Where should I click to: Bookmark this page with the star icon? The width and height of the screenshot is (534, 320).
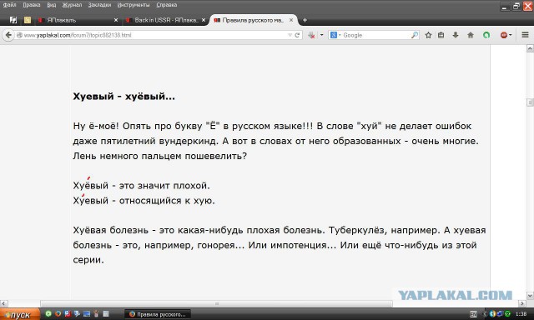(428, 35)
